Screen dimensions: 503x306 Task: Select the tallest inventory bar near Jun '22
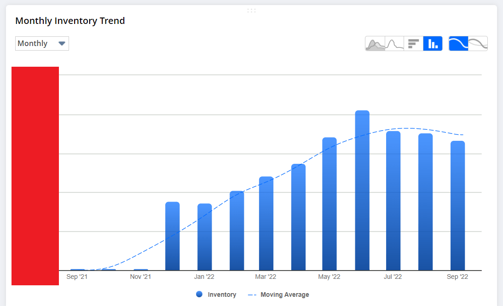362,189
